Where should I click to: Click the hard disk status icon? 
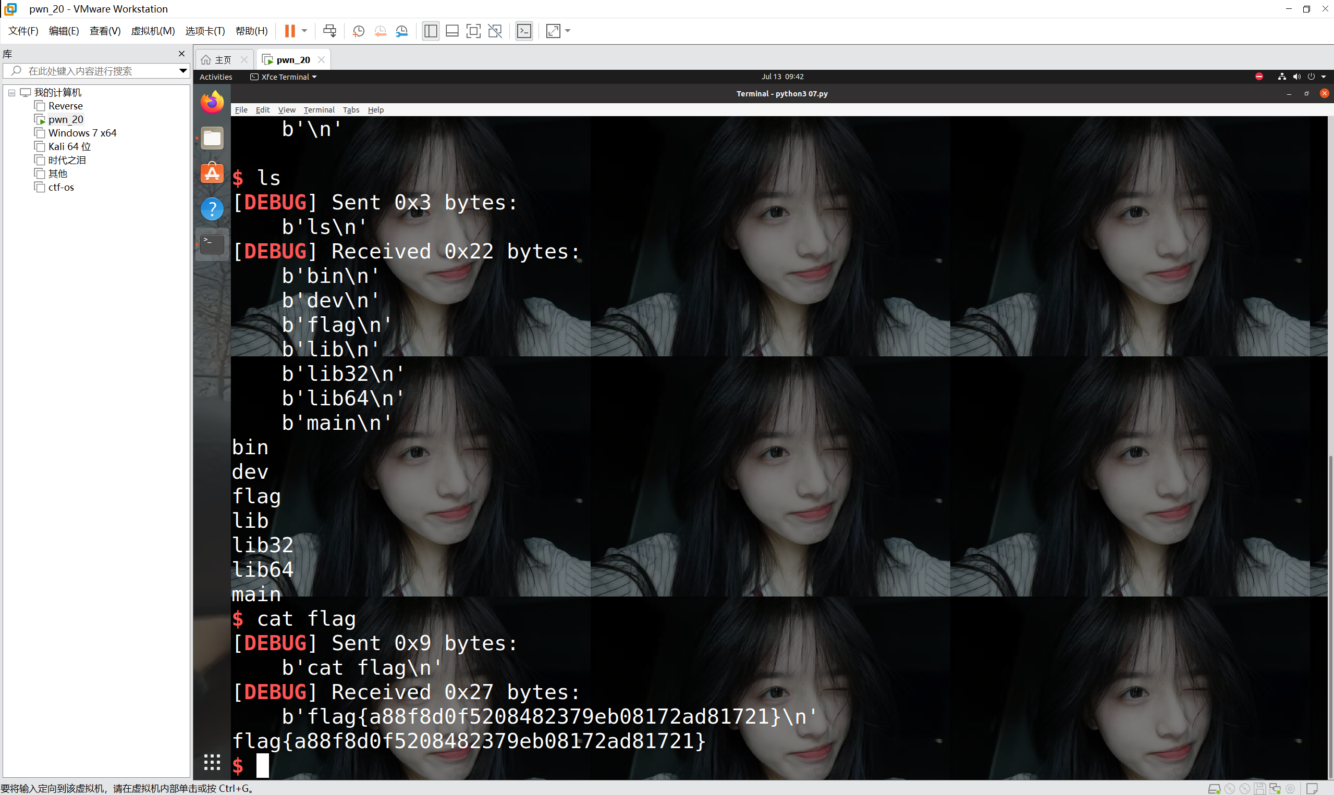1214,789
